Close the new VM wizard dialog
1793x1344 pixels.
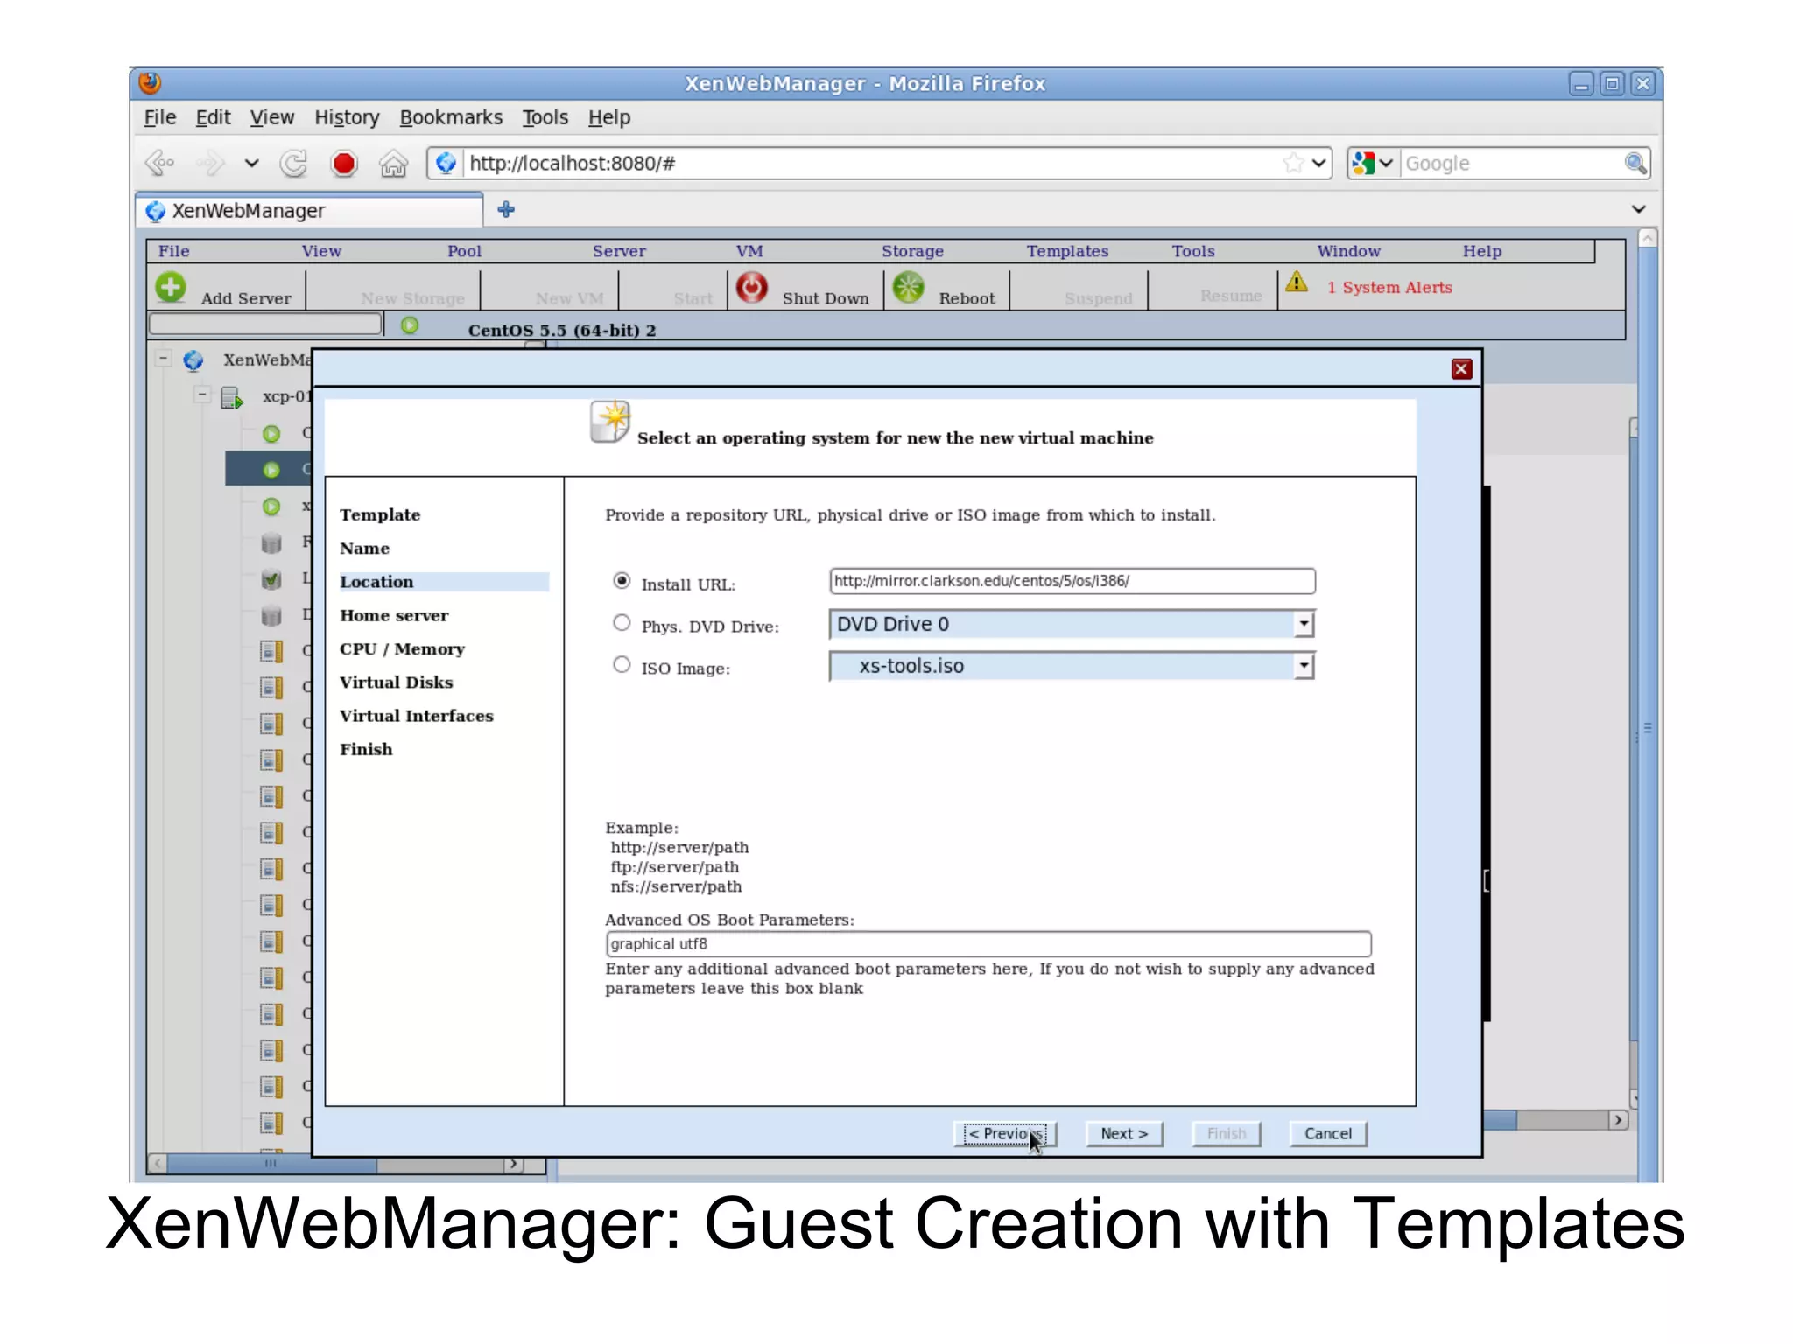click(1461, 369)
